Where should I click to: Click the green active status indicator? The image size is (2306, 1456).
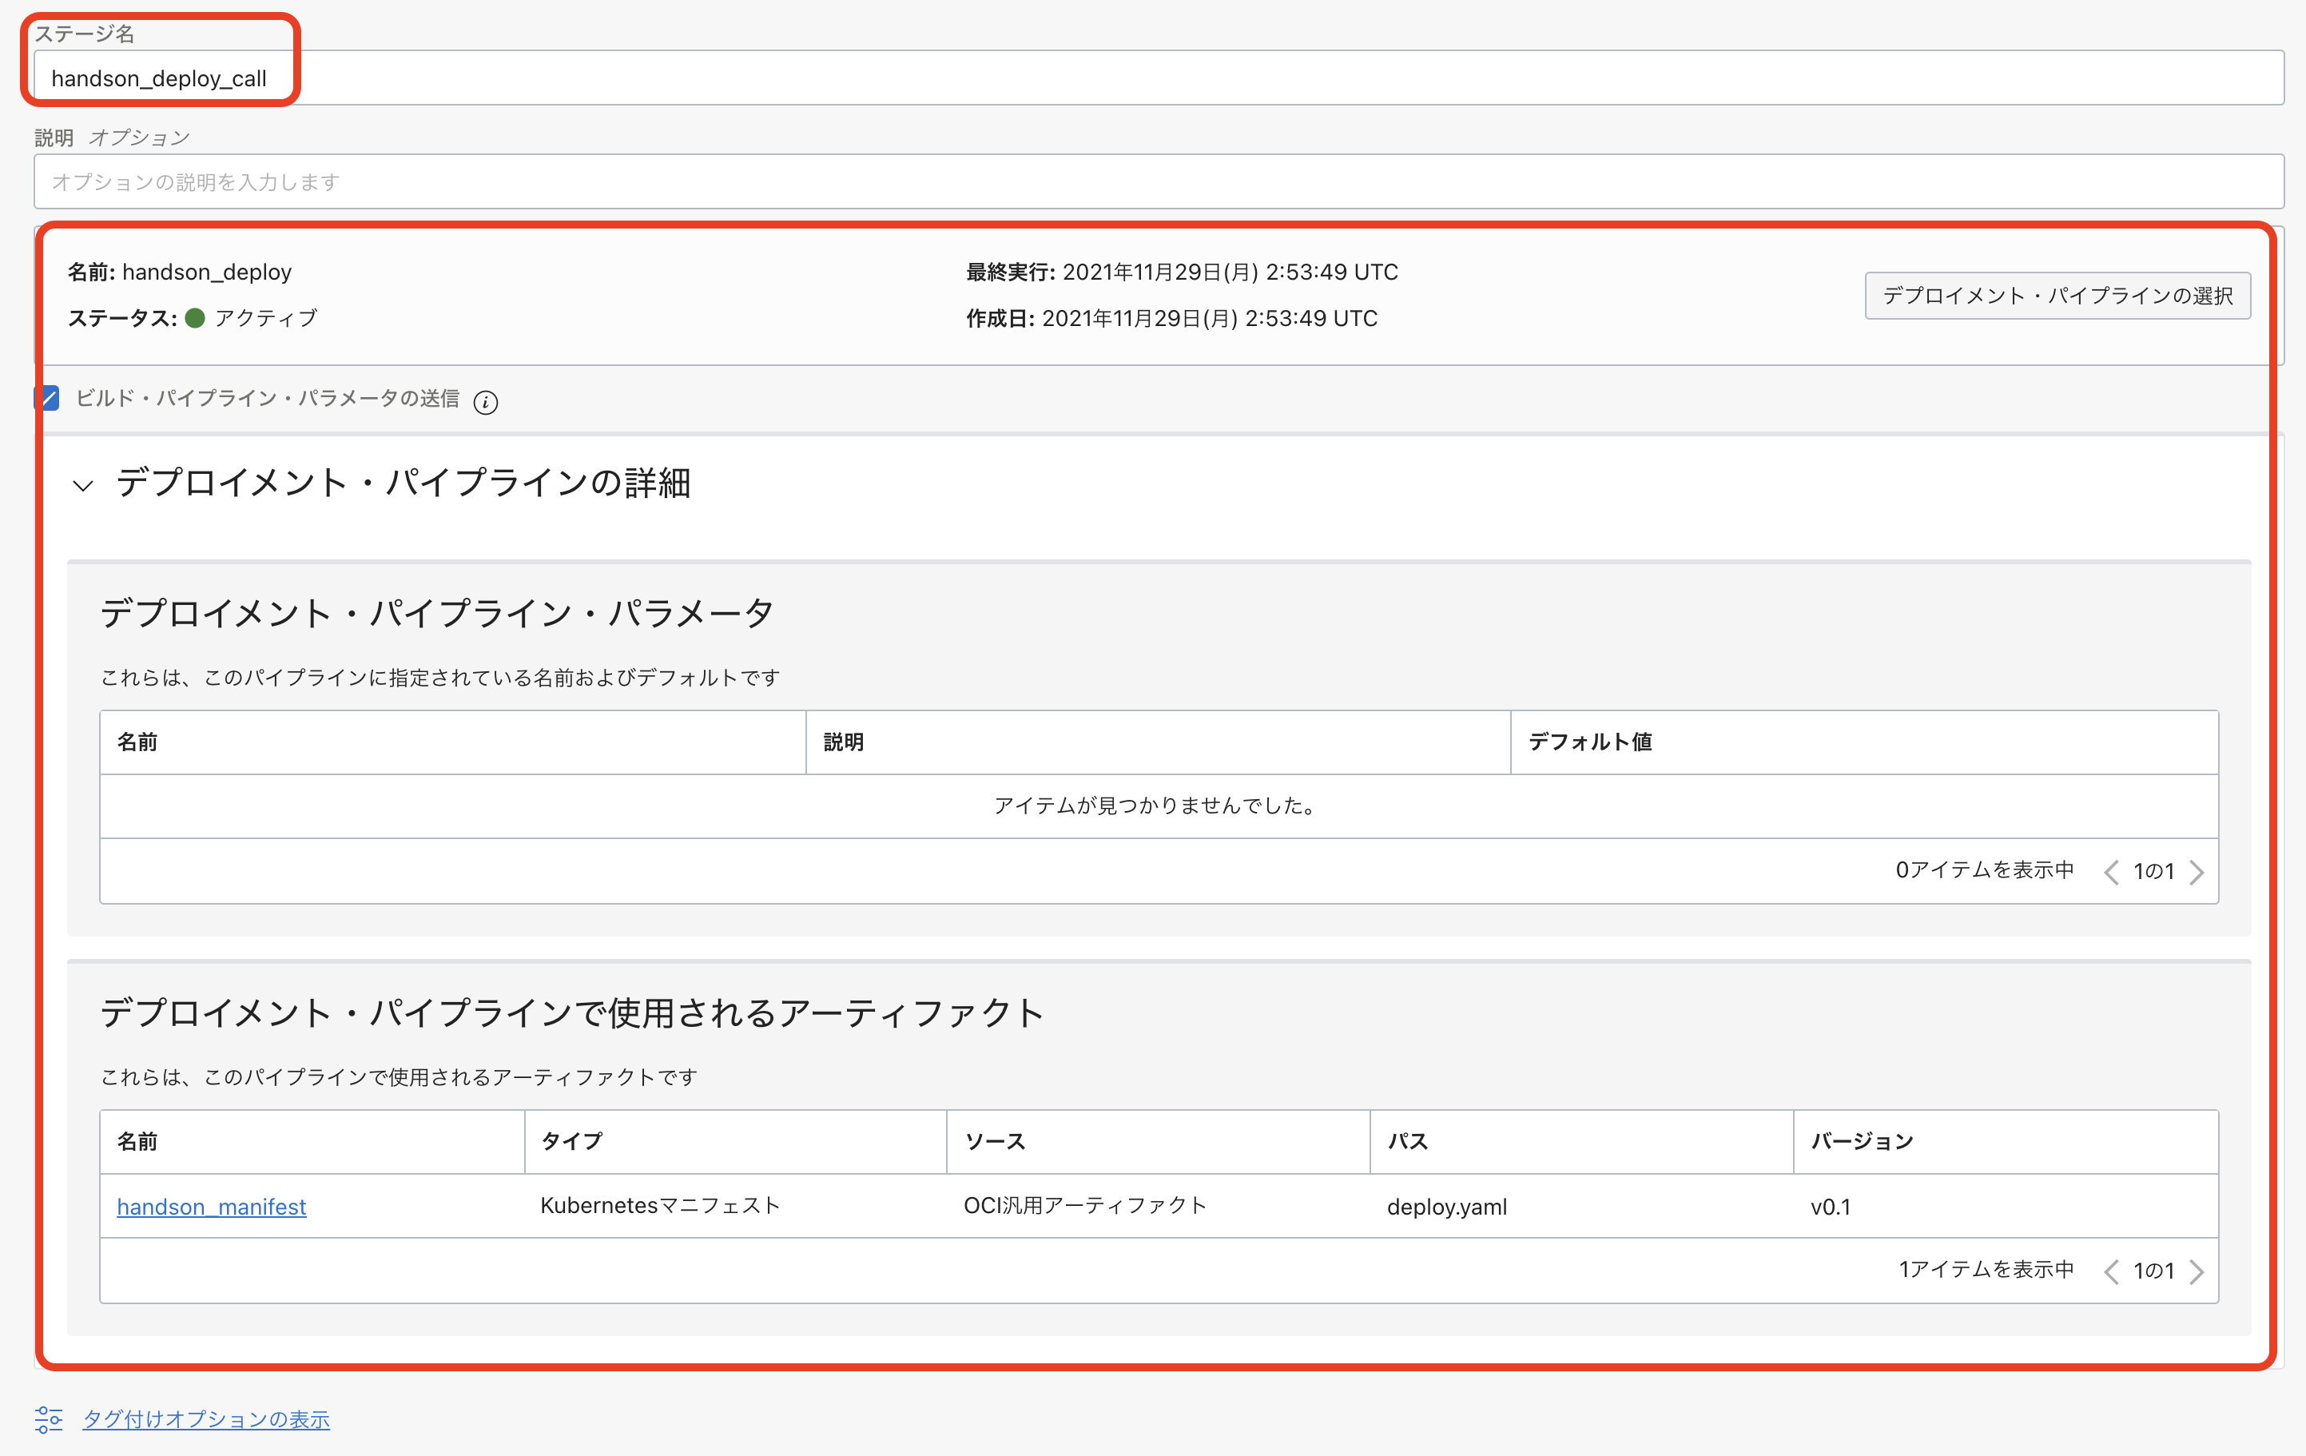(194, 318)
